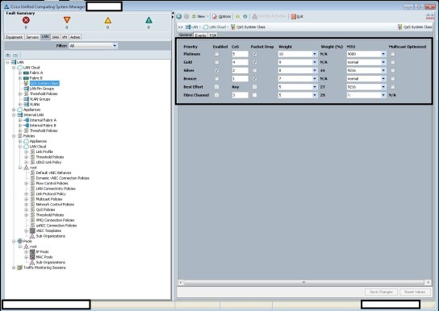Screen dimensions: 439x311
Task: Click the Internal Fabric A icon
Action: [27, 120]
